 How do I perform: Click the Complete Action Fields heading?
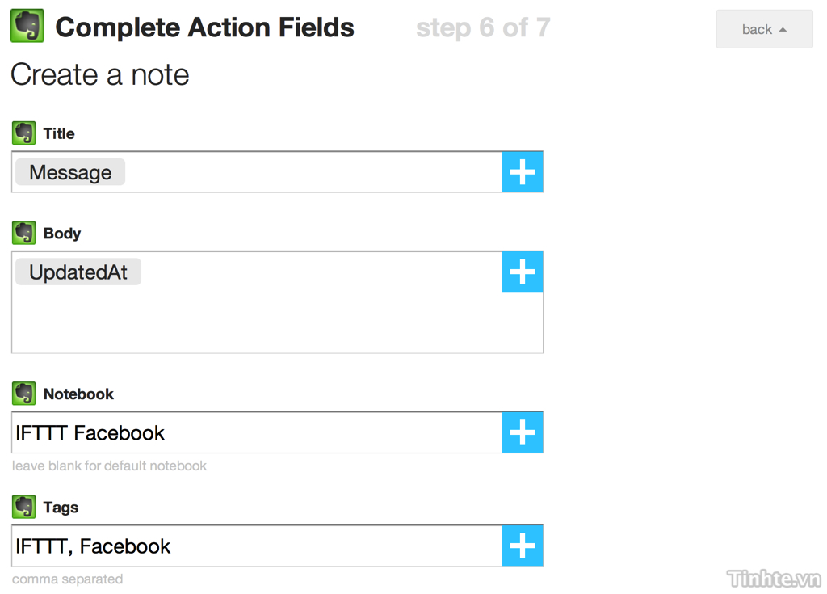(x=204, y=27)
